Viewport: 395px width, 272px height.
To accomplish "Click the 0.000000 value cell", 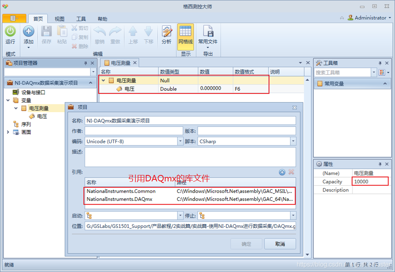I will click(216, 88).
